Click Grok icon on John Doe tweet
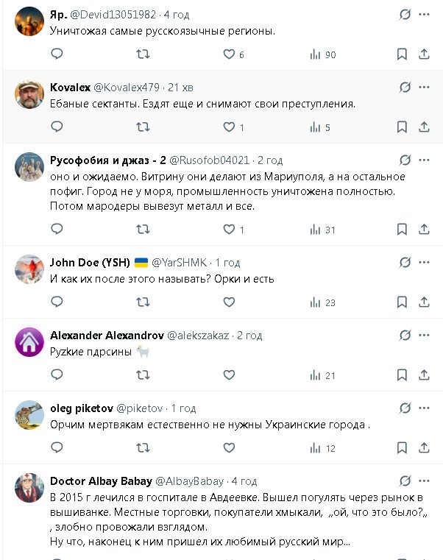This screenshot has width=443, height=560. click(404, 263)
